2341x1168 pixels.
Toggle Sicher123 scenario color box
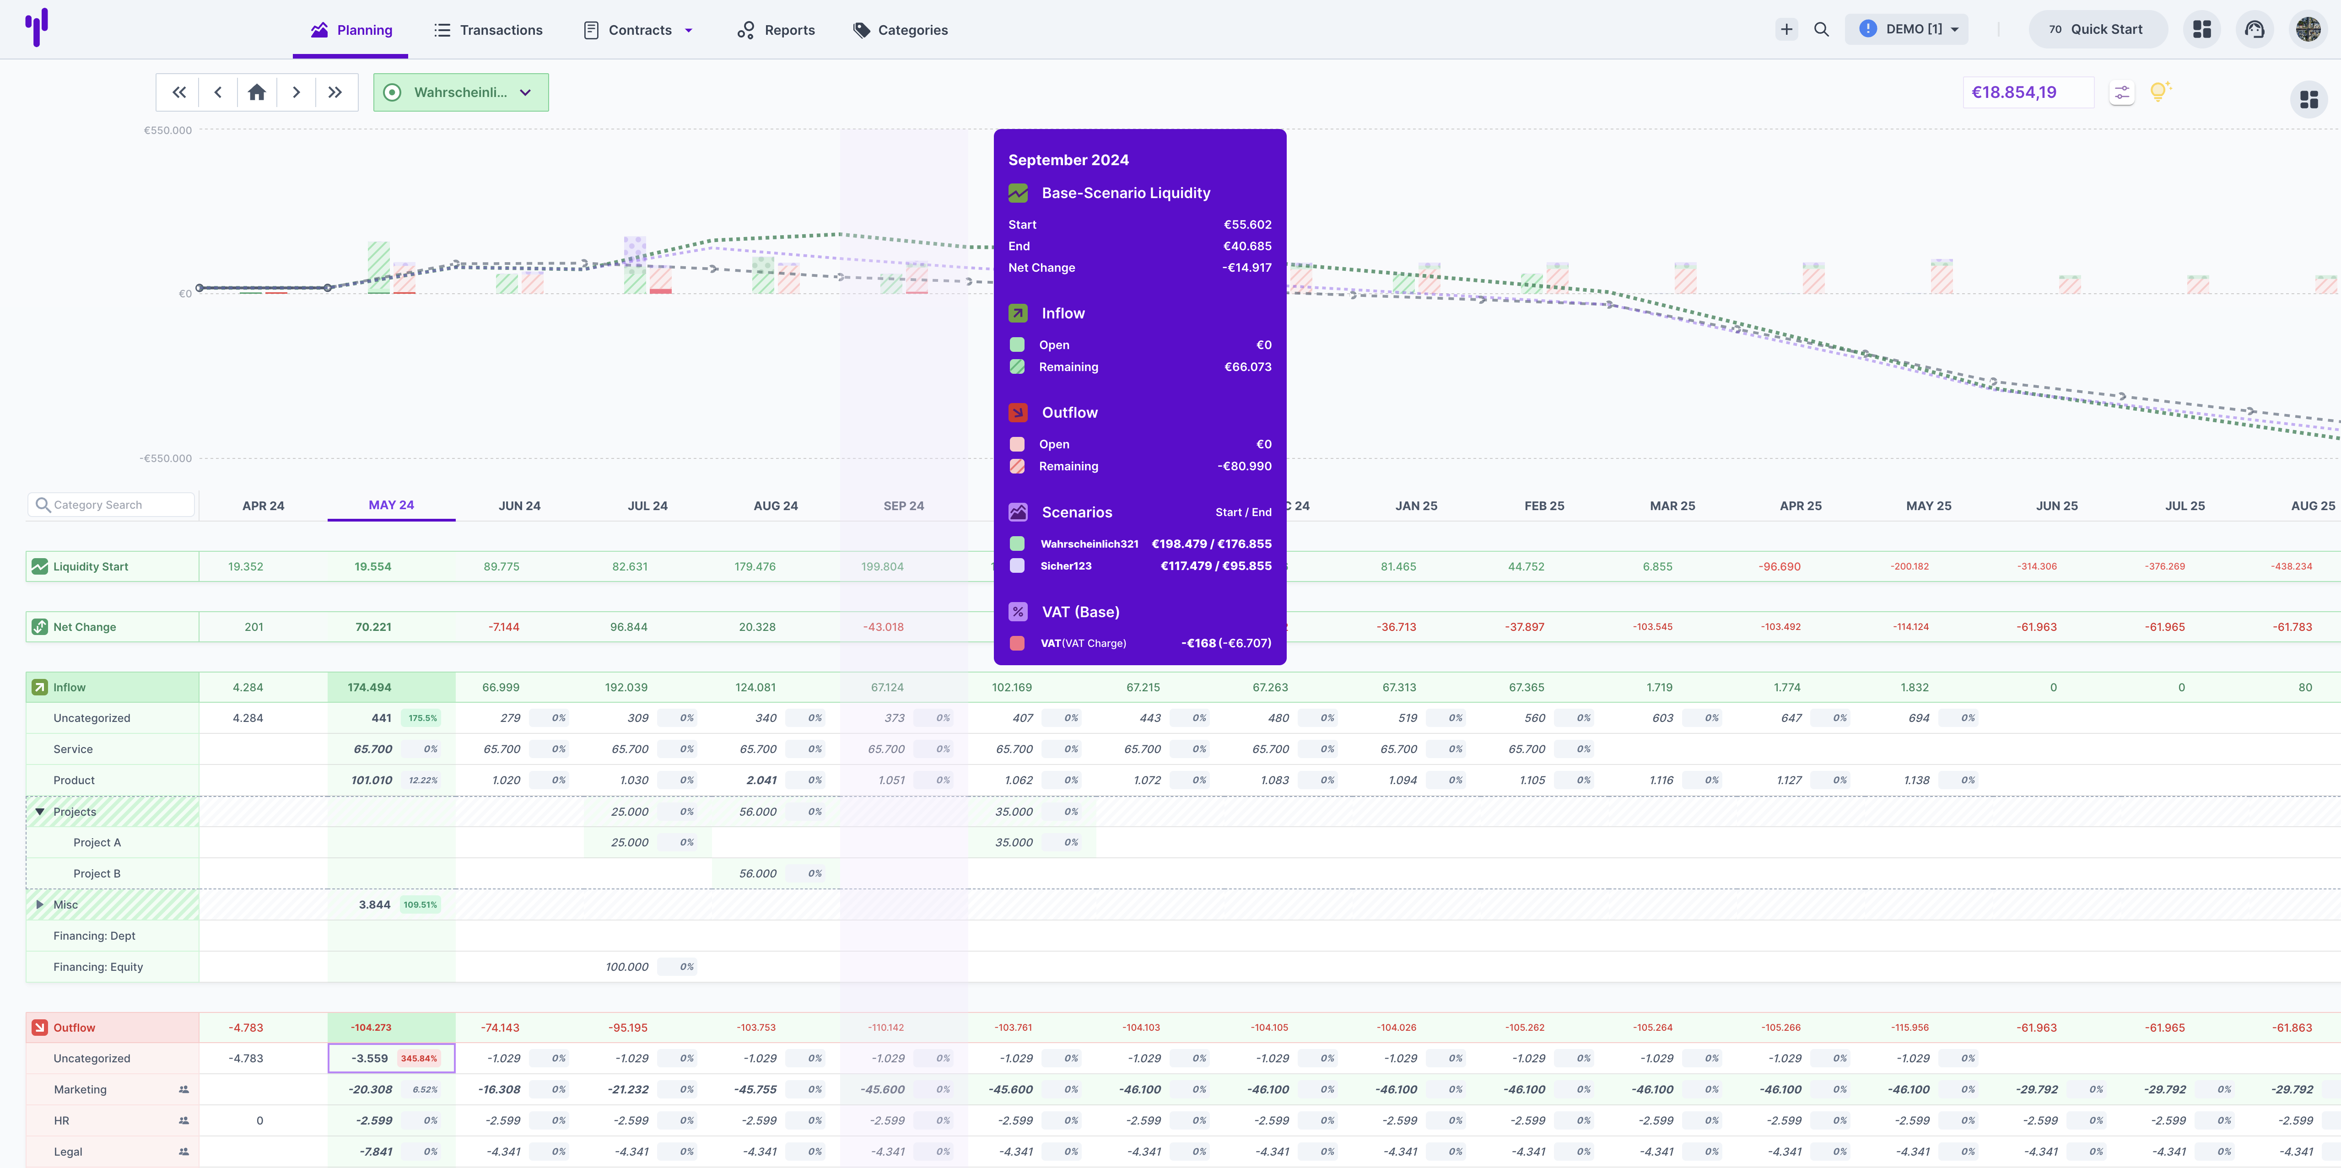[x=1017, y=565]
